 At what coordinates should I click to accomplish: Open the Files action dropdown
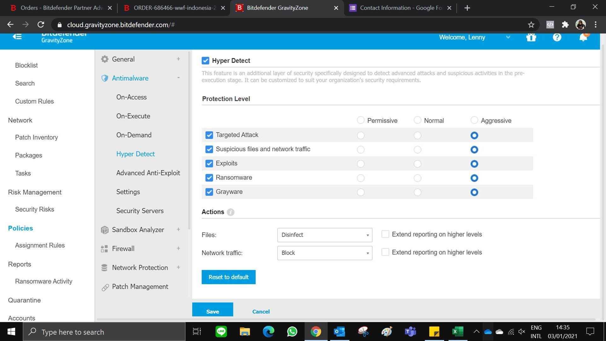325,235
